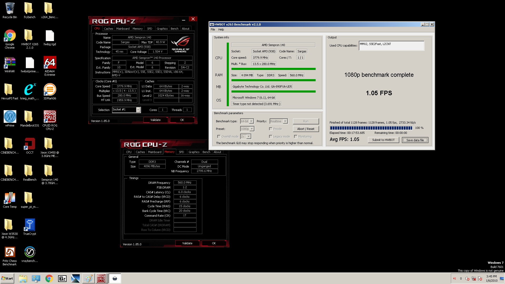The height and width of the screenshot is (284, 505).
Task: Open CPUID ROG CPU-Z desktop shortcut
Action: coord(50,120)
